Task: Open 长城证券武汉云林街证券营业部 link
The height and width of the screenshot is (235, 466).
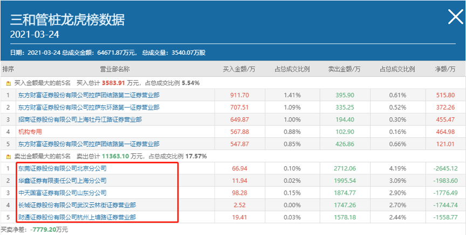Action: [x=77, y=205]
